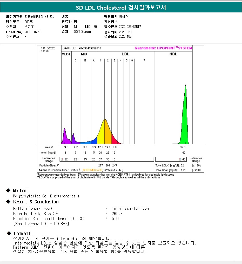Click the VLDL column header
The image size is (242, 264).
[66, 54]
